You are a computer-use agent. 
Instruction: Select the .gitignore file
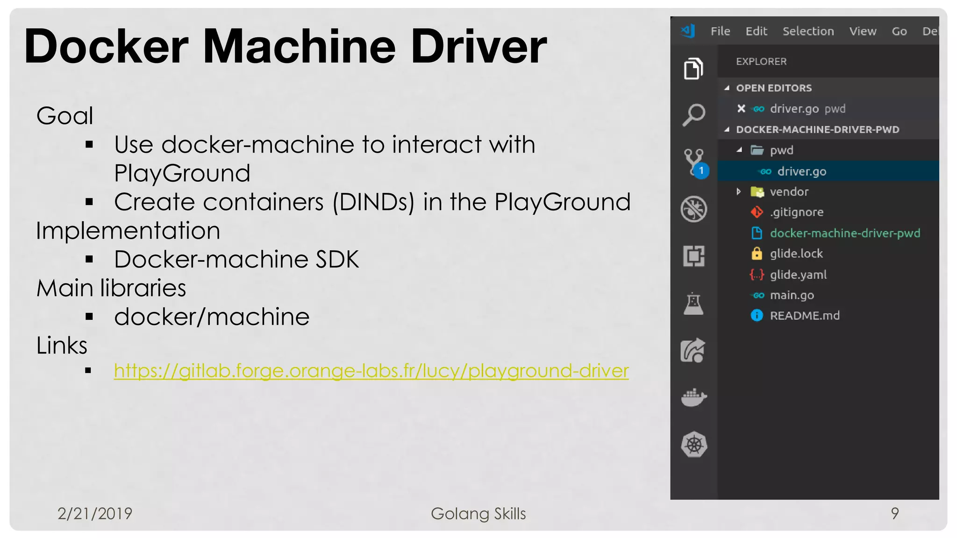(828, 212)
